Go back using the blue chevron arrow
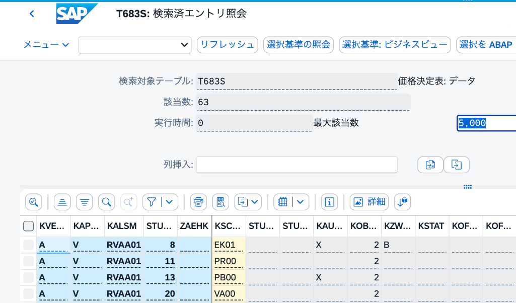The image size is (516, 303). pyautogui.click(x=32, y=14)
